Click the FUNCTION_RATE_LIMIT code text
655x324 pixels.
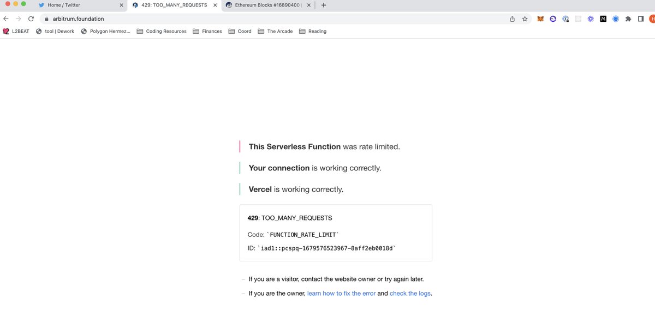[302, 235]
